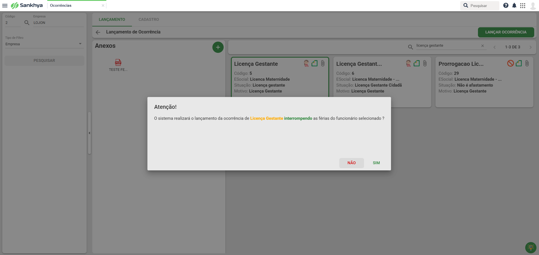Click the green document icon on Prorrogacao card
The image size is (539, 255).
519,63
